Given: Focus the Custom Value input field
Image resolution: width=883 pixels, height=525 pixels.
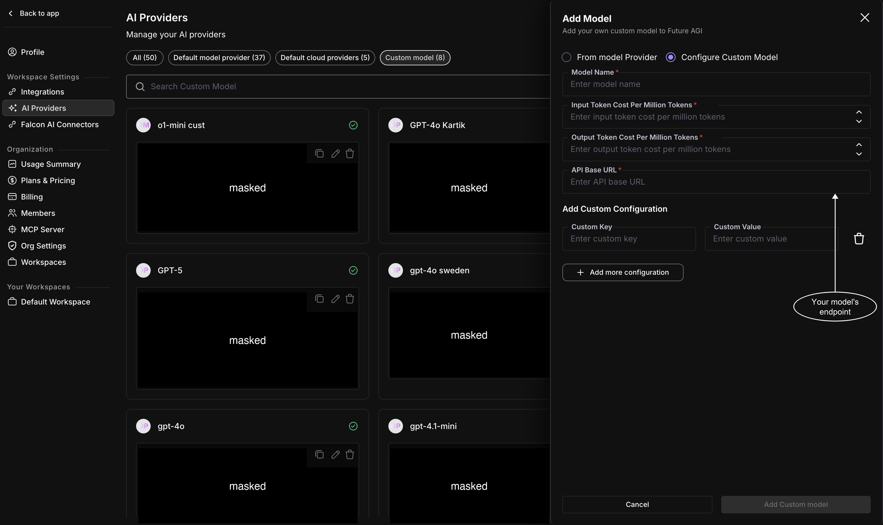Looking at the screenshot, I should tap(771, 239).
